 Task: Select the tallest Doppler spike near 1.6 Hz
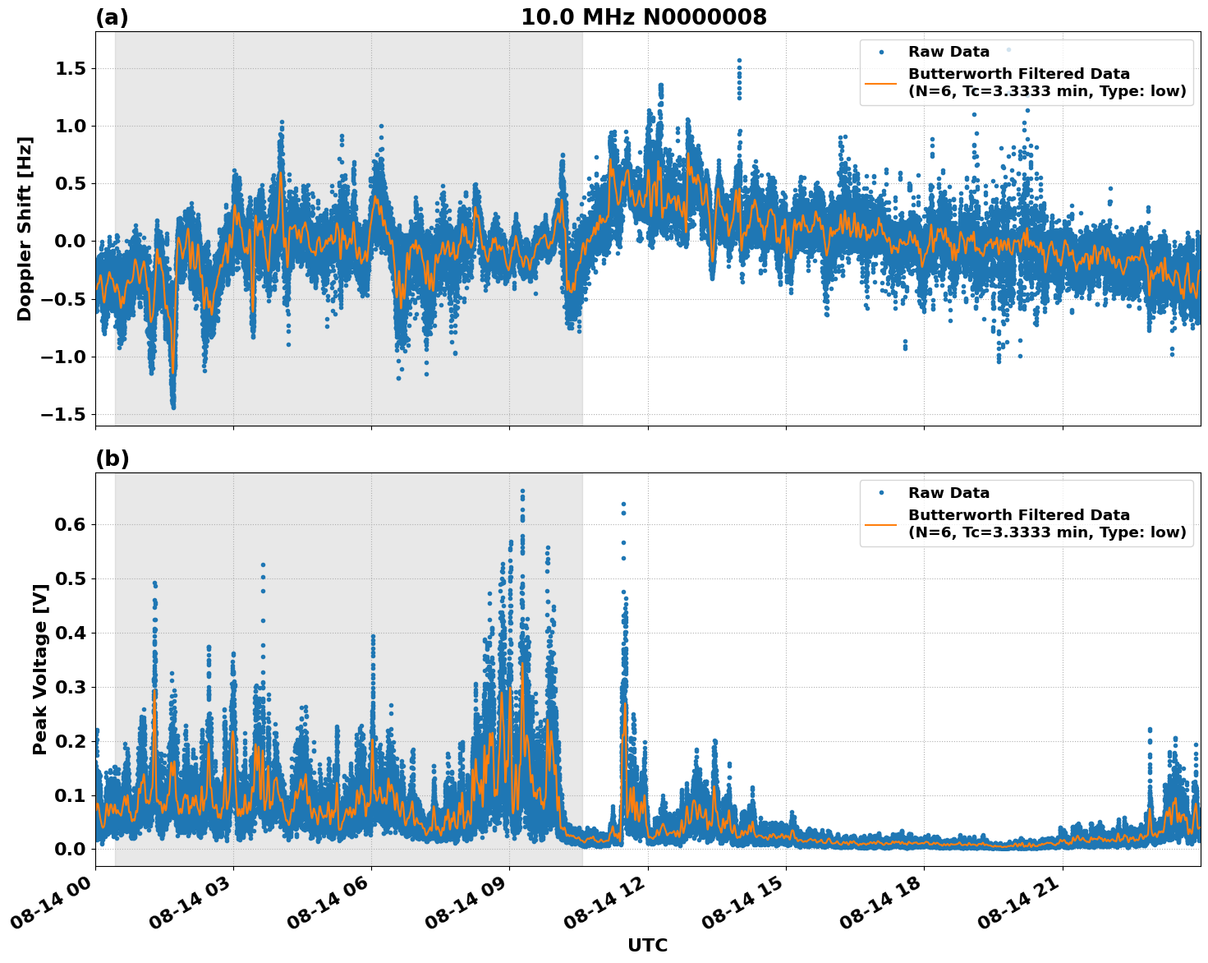[738, 58]
